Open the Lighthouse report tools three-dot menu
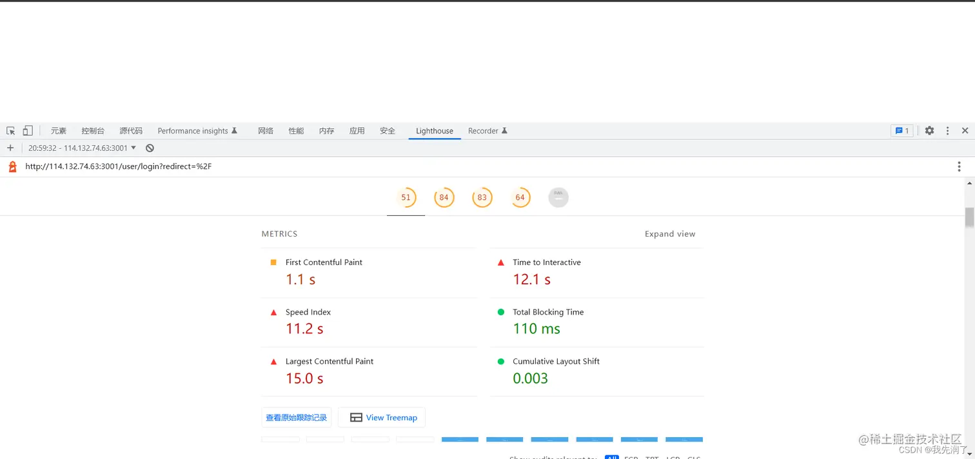975x459 pixels. [x=959, y=167]
